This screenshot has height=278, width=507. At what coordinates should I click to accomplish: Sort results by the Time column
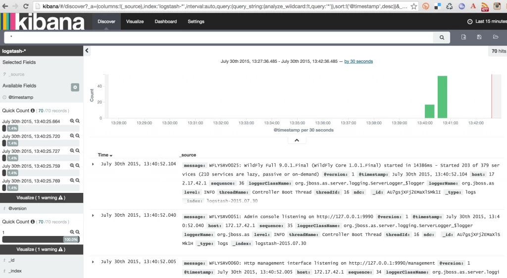105,155
